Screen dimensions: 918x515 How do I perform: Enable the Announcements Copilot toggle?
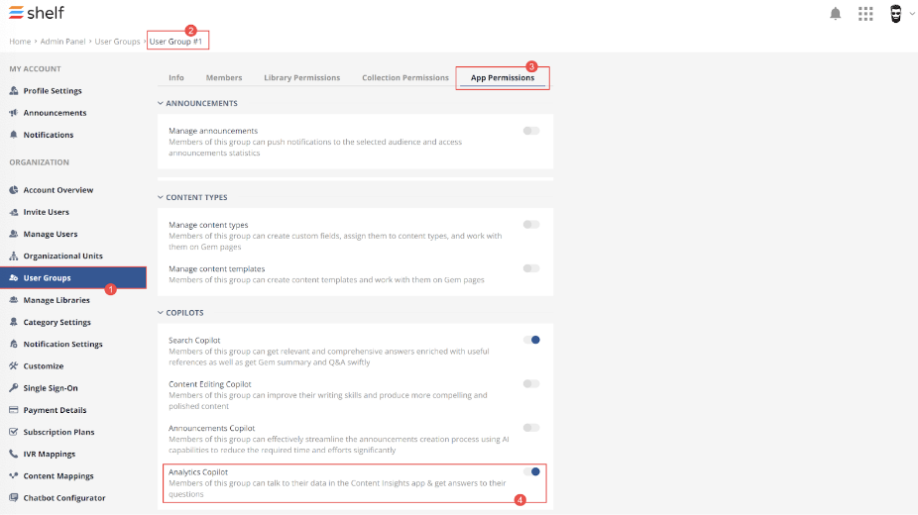click(531, 428)
